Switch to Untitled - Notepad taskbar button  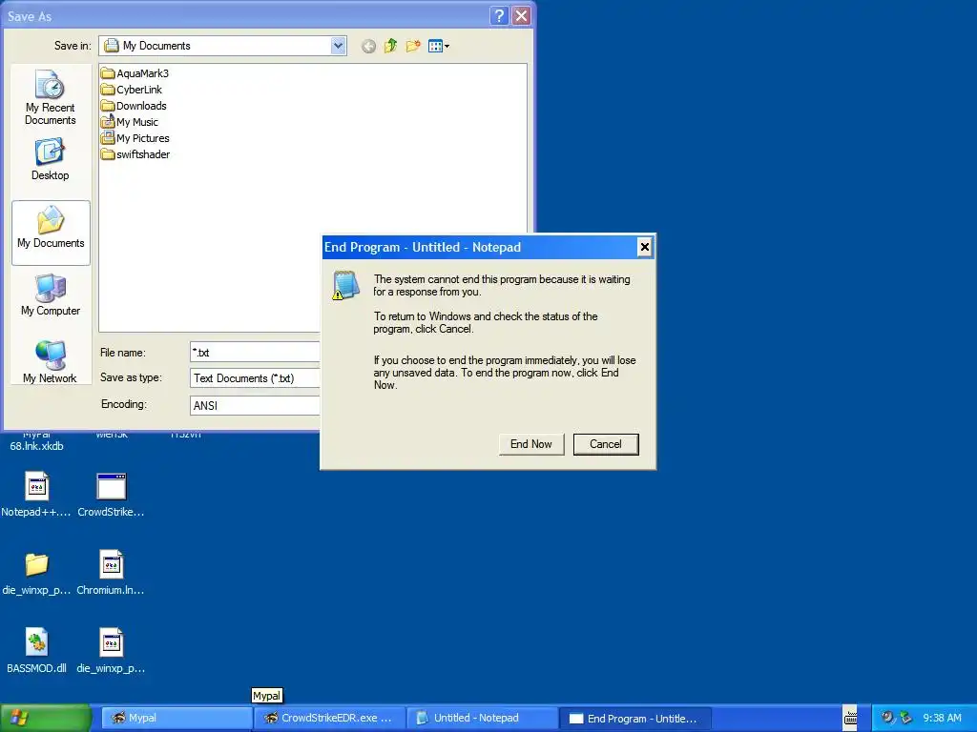[482, 718]
